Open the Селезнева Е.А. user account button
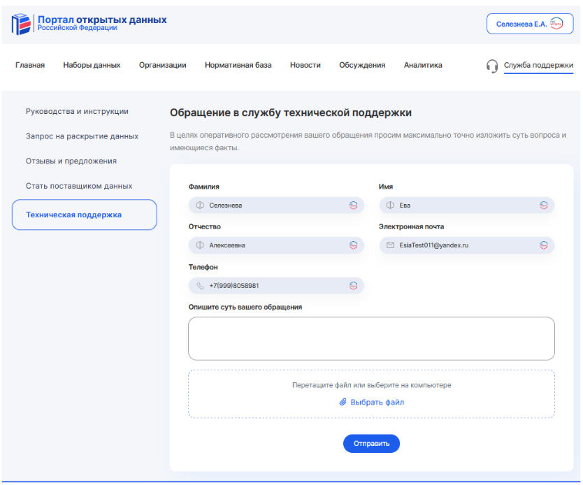 coord(530,24)
